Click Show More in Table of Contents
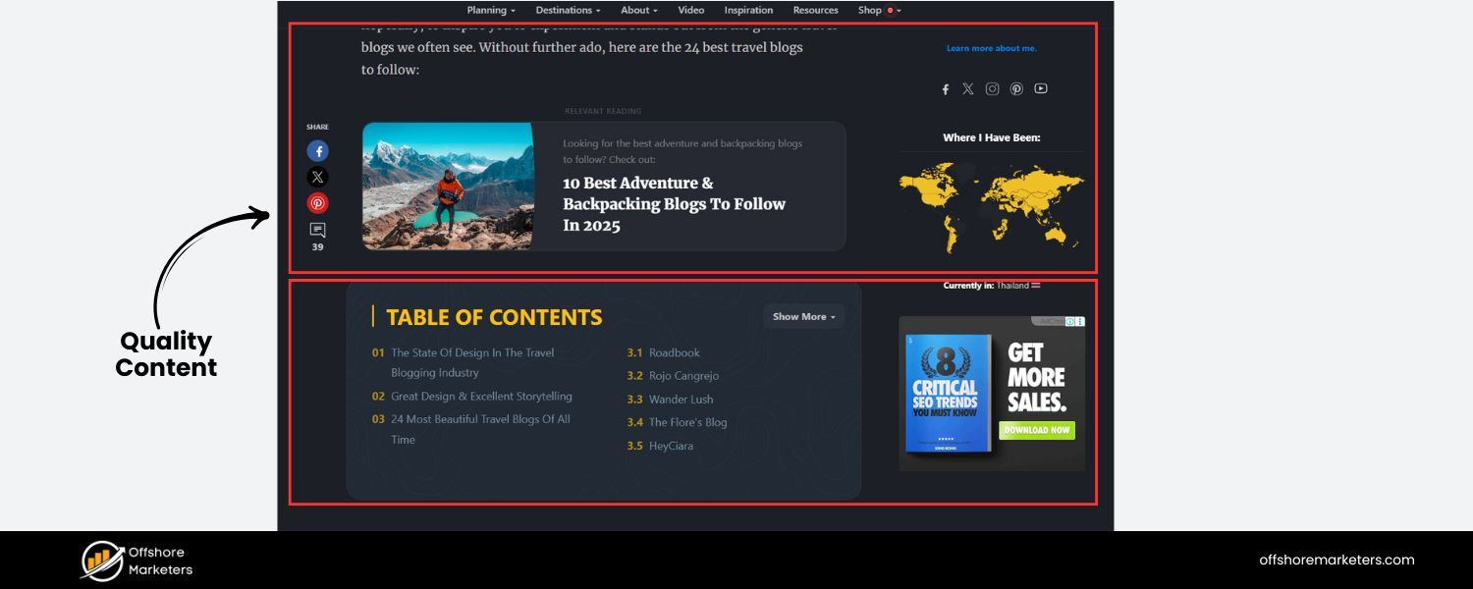 tap(802, 316)
